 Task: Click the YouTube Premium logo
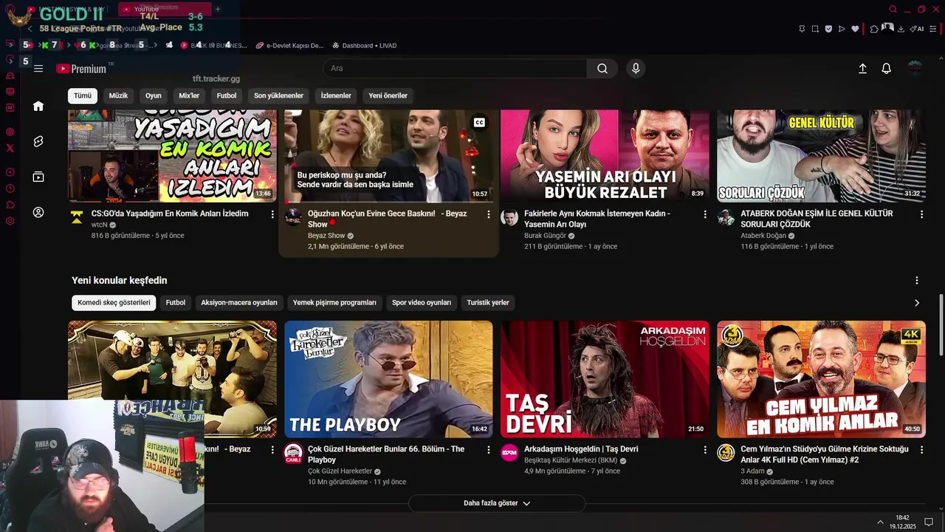tap(81, 69)
